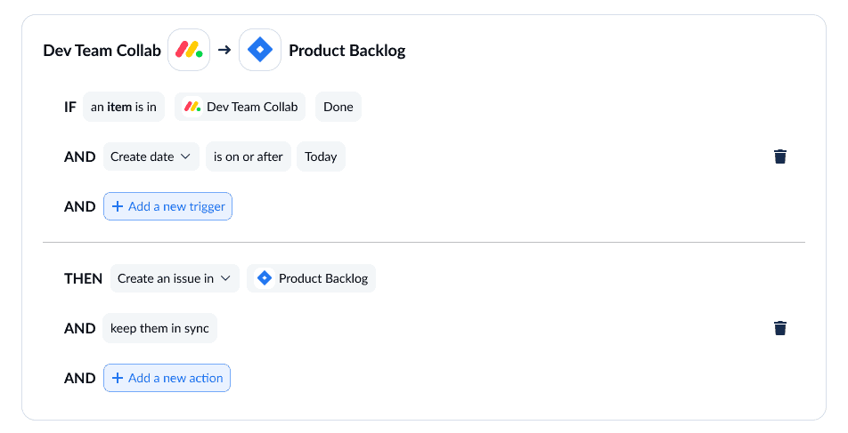Select the Product Backlog project chip
Image resolution: width=848 pixels, height=433 pixels.
tap(311, 278)
